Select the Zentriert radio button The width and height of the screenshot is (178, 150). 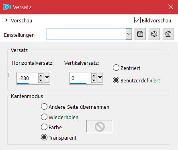coord(116,68)
